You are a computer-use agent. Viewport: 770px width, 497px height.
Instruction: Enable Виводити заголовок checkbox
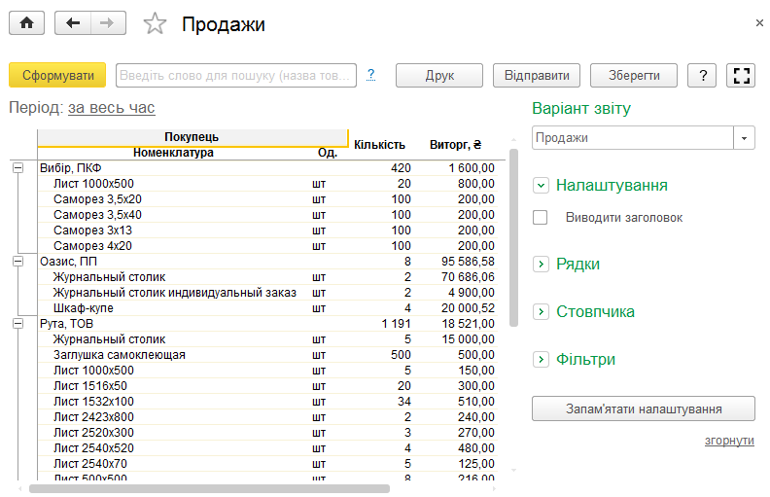[x=541, y=217]
